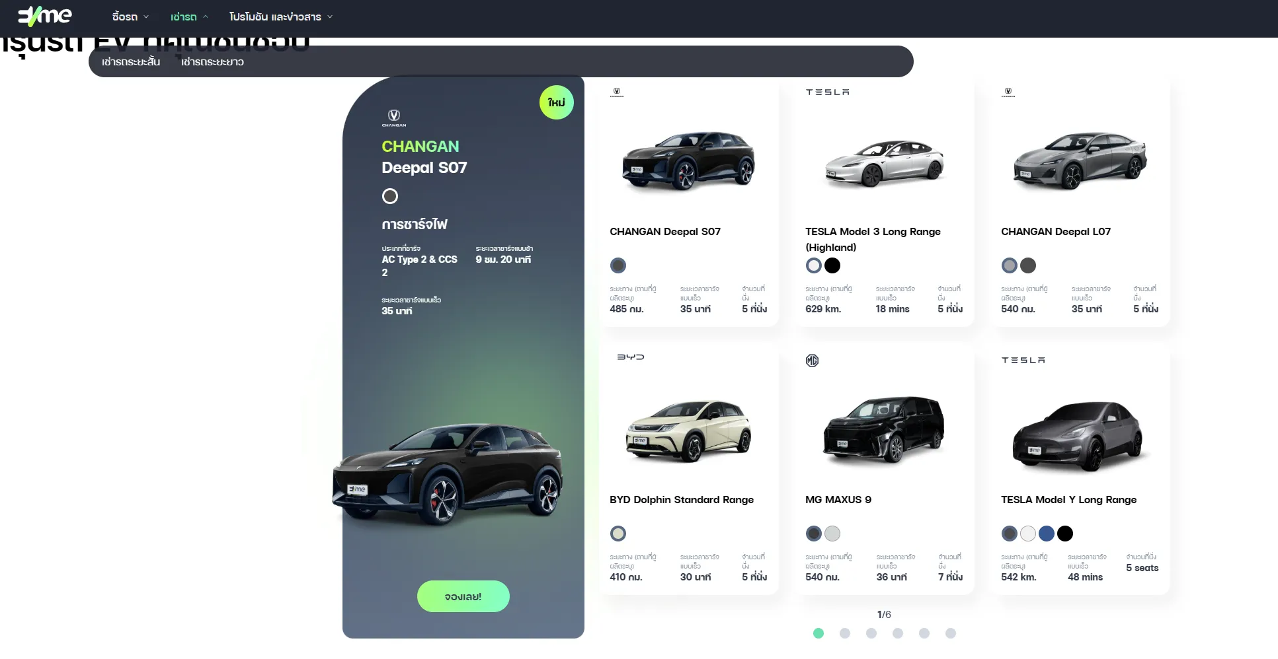Expand the ซื้อรถ dropdown menu

click(x=130, y=17)
